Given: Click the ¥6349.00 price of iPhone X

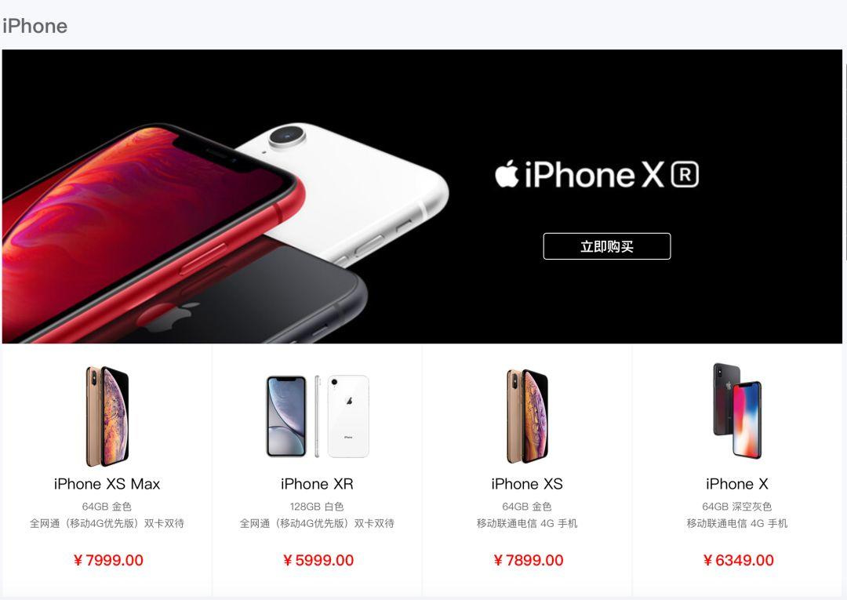Looking at the screenshot, I should 739,560.
